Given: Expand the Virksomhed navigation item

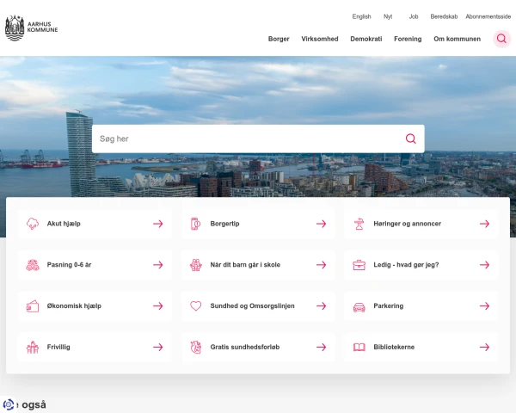Looking at the screenshot, I should 320,39.
